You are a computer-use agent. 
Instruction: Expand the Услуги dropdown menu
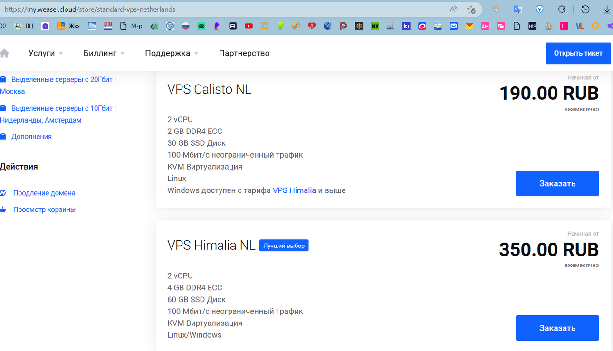tap(46, 53)
